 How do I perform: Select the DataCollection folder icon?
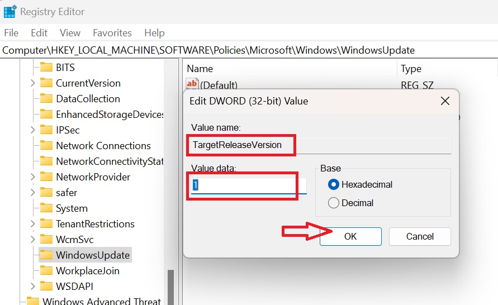(x=46, y=98)
